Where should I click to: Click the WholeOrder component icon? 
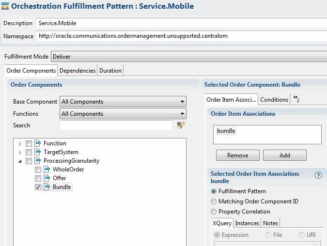pos(47,169)
